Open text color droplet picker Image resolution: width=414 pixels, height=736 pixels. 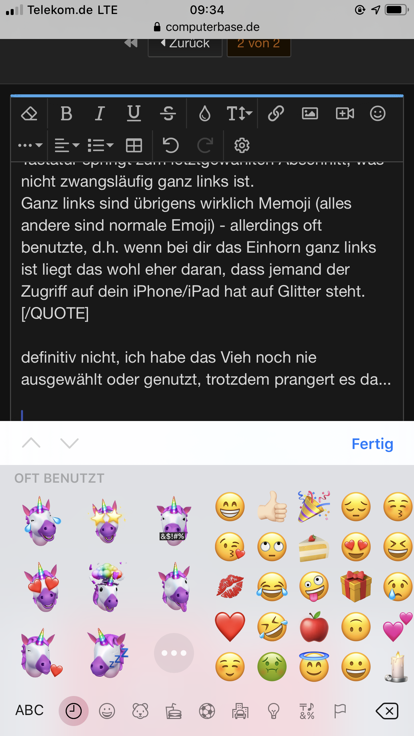(205, 114)
